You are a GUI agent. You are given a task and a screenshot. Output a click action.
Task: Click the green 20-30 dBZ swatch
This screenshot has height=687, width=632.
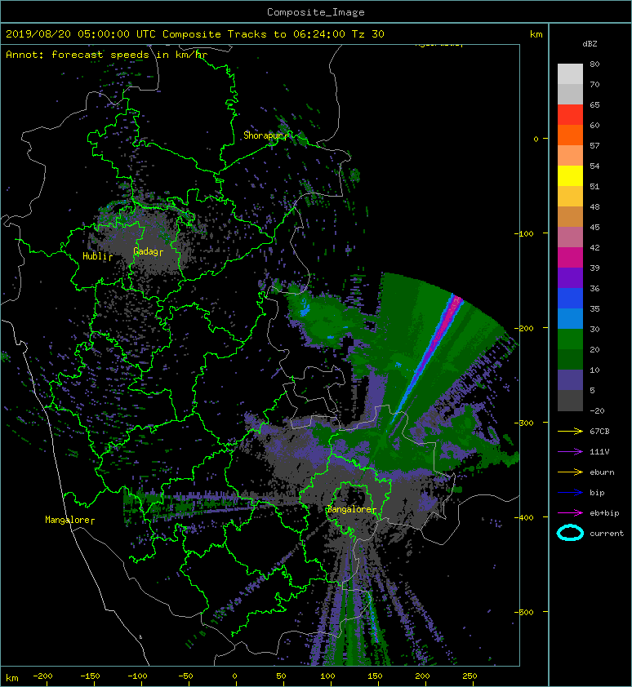(570, 339)
